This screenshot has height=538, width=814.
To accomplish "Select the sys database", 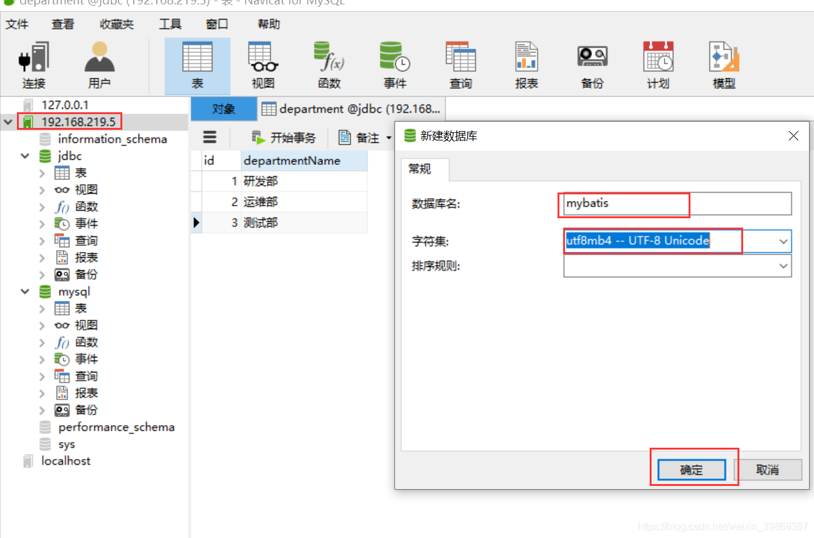I will [66, 444].
